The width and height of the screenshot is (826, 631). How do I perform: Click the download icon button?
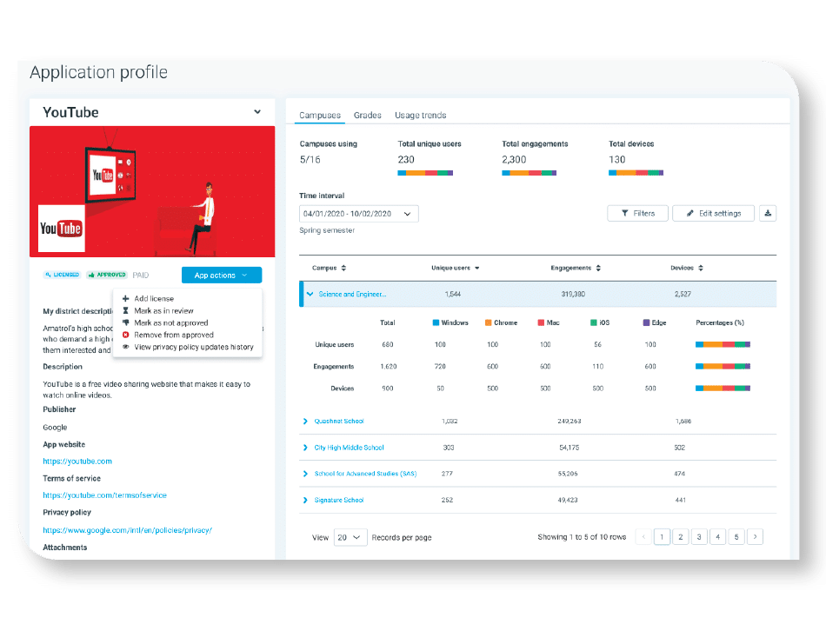coord(768,213)
